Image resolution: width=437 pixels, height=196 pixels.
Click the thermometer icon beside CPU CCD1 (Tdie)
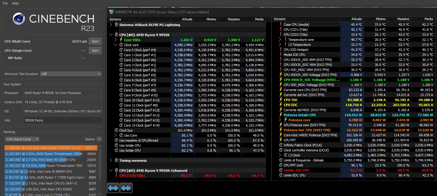(281, 30)
